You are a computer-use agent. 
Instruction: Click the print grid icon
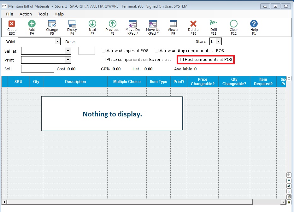(289, 197)
